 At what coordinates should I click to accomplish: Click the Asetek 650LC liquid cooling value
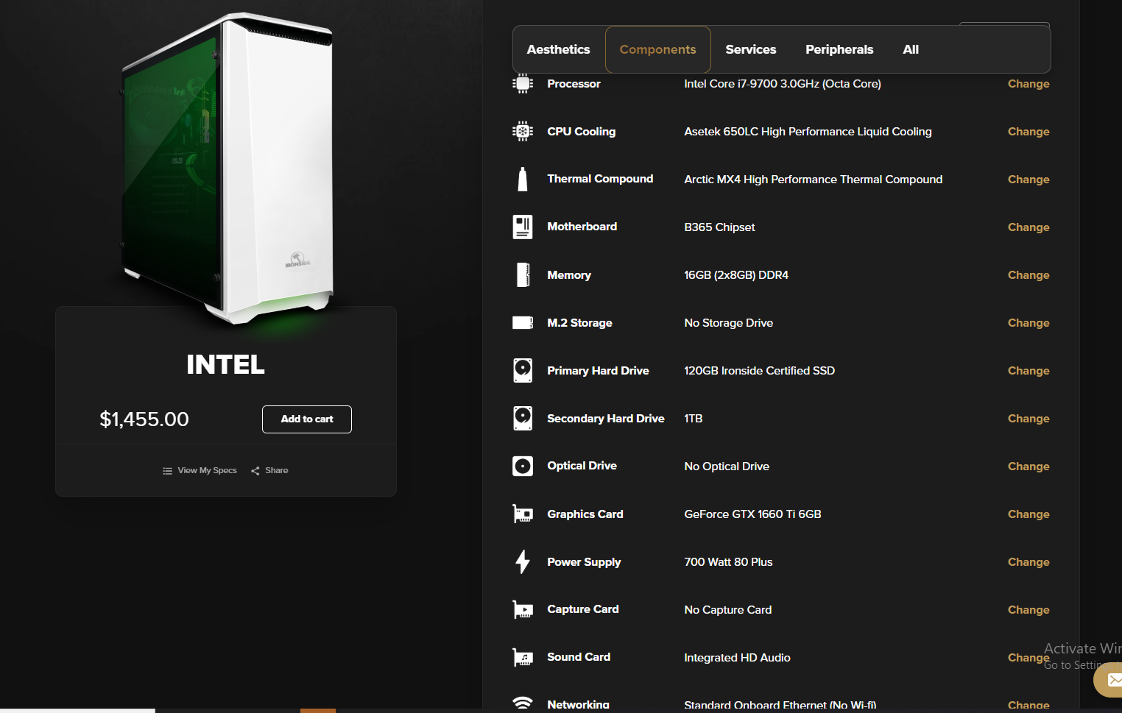(808, 132)
